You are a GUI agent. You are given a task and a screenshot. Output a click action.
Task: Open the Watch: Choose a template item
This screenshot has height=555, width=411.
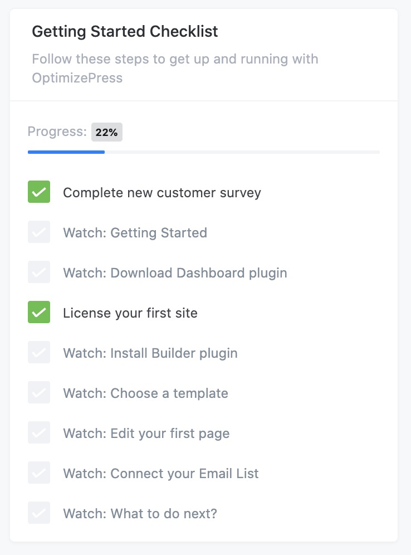click(x=145, y=393)
